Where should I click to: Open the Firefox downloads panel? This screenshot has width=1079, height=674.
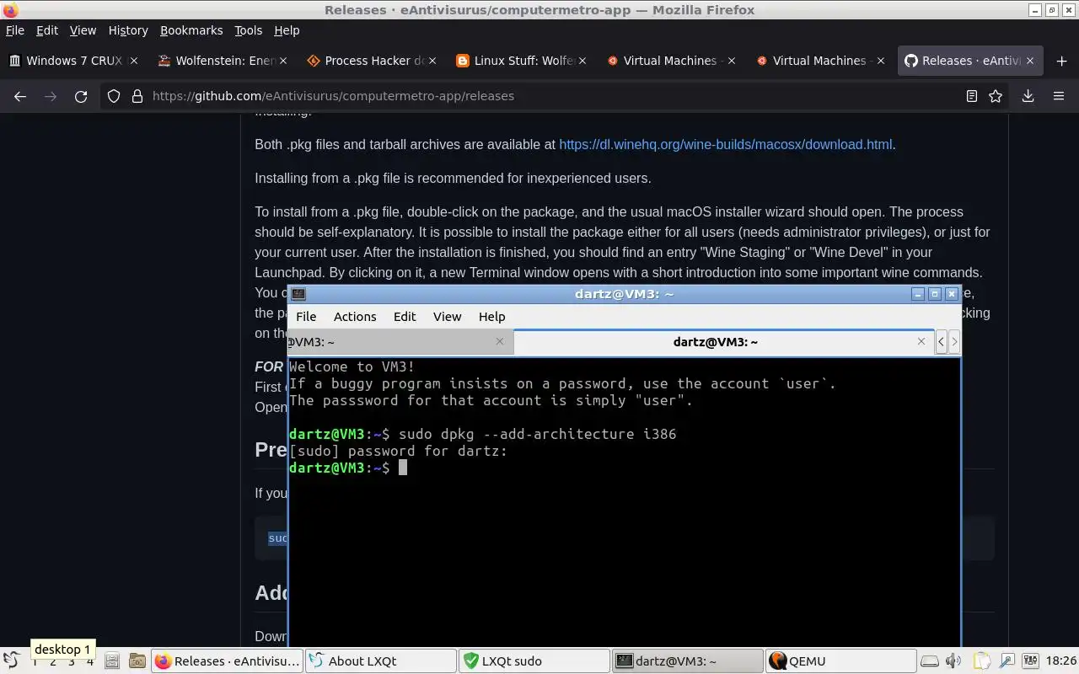tap(1028, 96)
